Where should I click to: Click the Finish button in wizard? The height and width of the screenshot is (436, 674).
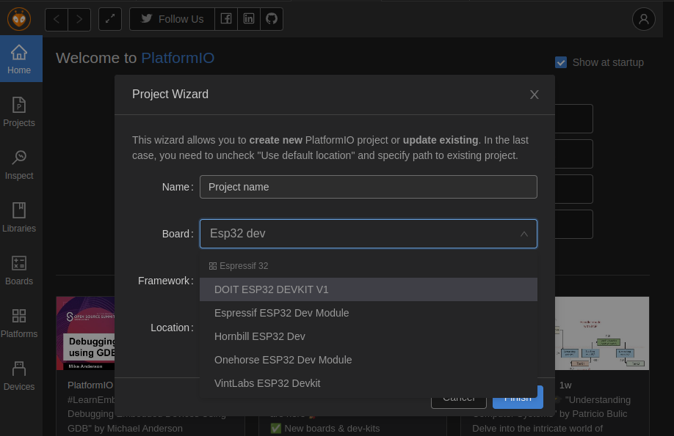pyautogui.click(x=518, y=398)
